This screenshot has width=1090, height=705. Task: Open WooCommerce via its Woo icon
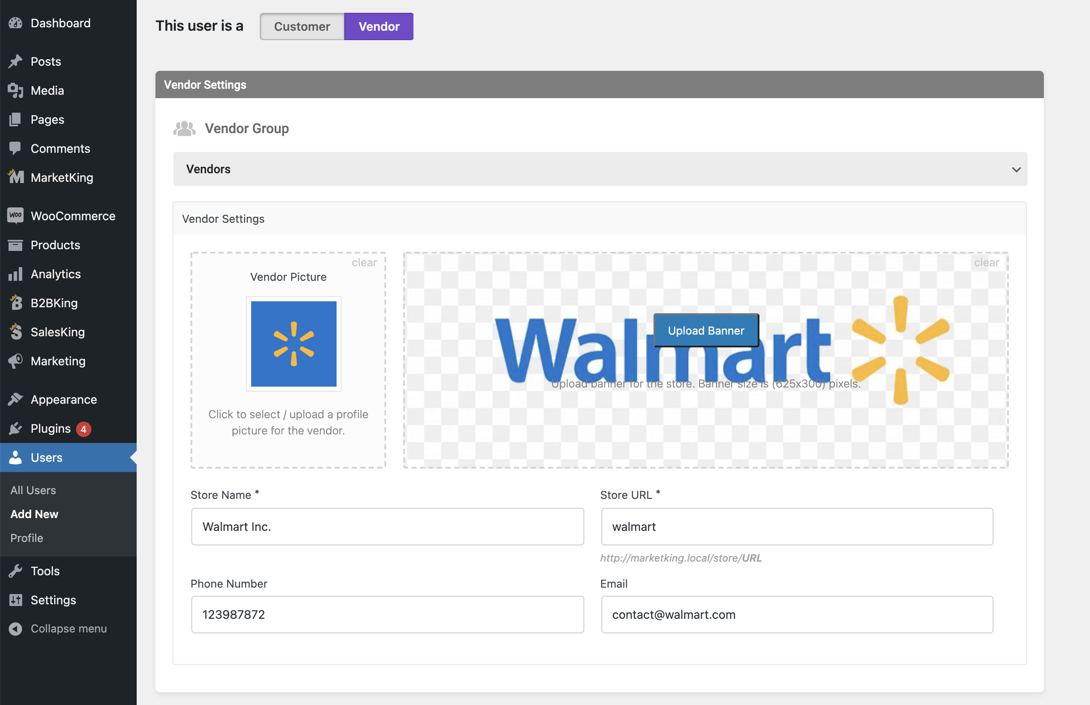(15, 216)
